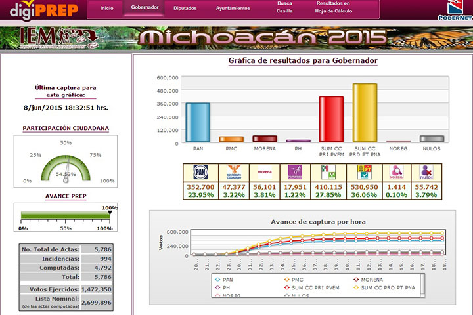Click the yellow PRD PT PNA bar
The width and height of the screenshot is (473, 315).
(365, 112)
